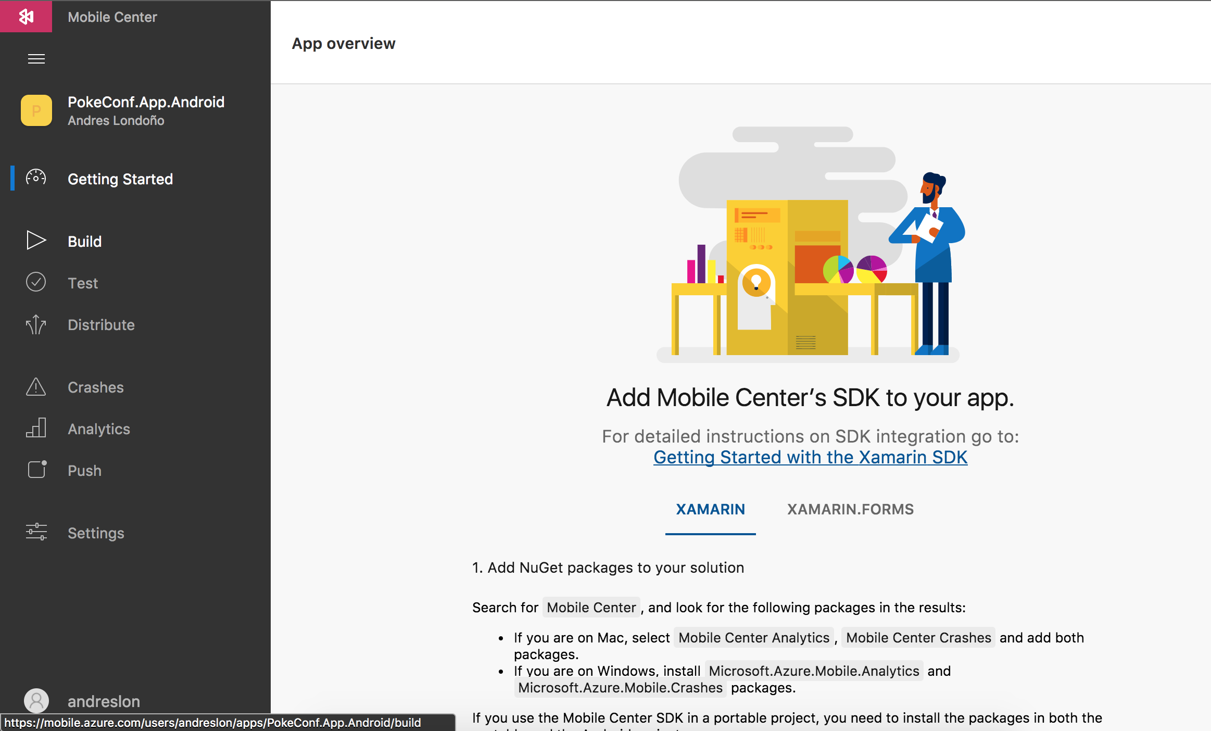Select the XAMARIN tab
The image size is (1211, 731).
(710, 509)
